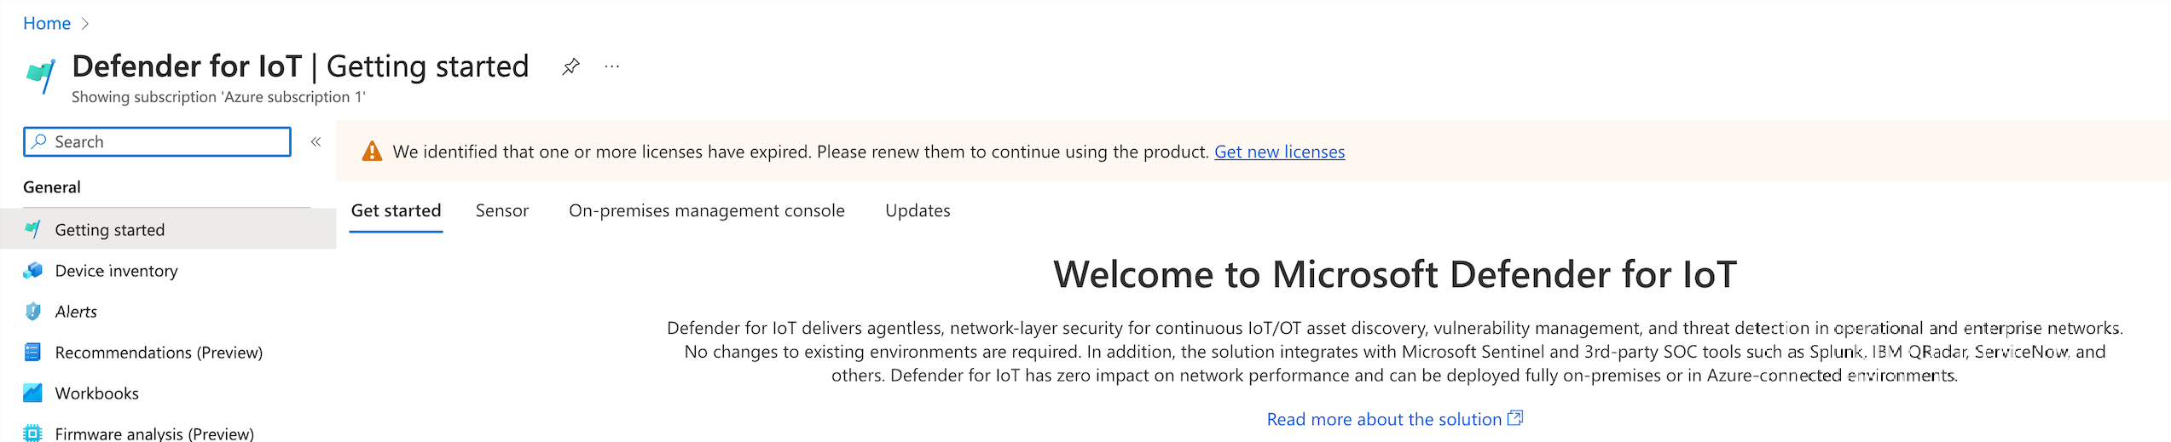Follow the Get new licenses link

pyautogui.click(x=1279, y=152)
